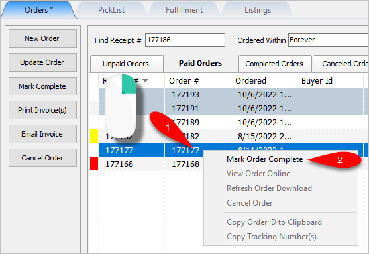Show the Canceled Orders tab
The height and width of the screenshot is (254, 369).
coord(341,64)
